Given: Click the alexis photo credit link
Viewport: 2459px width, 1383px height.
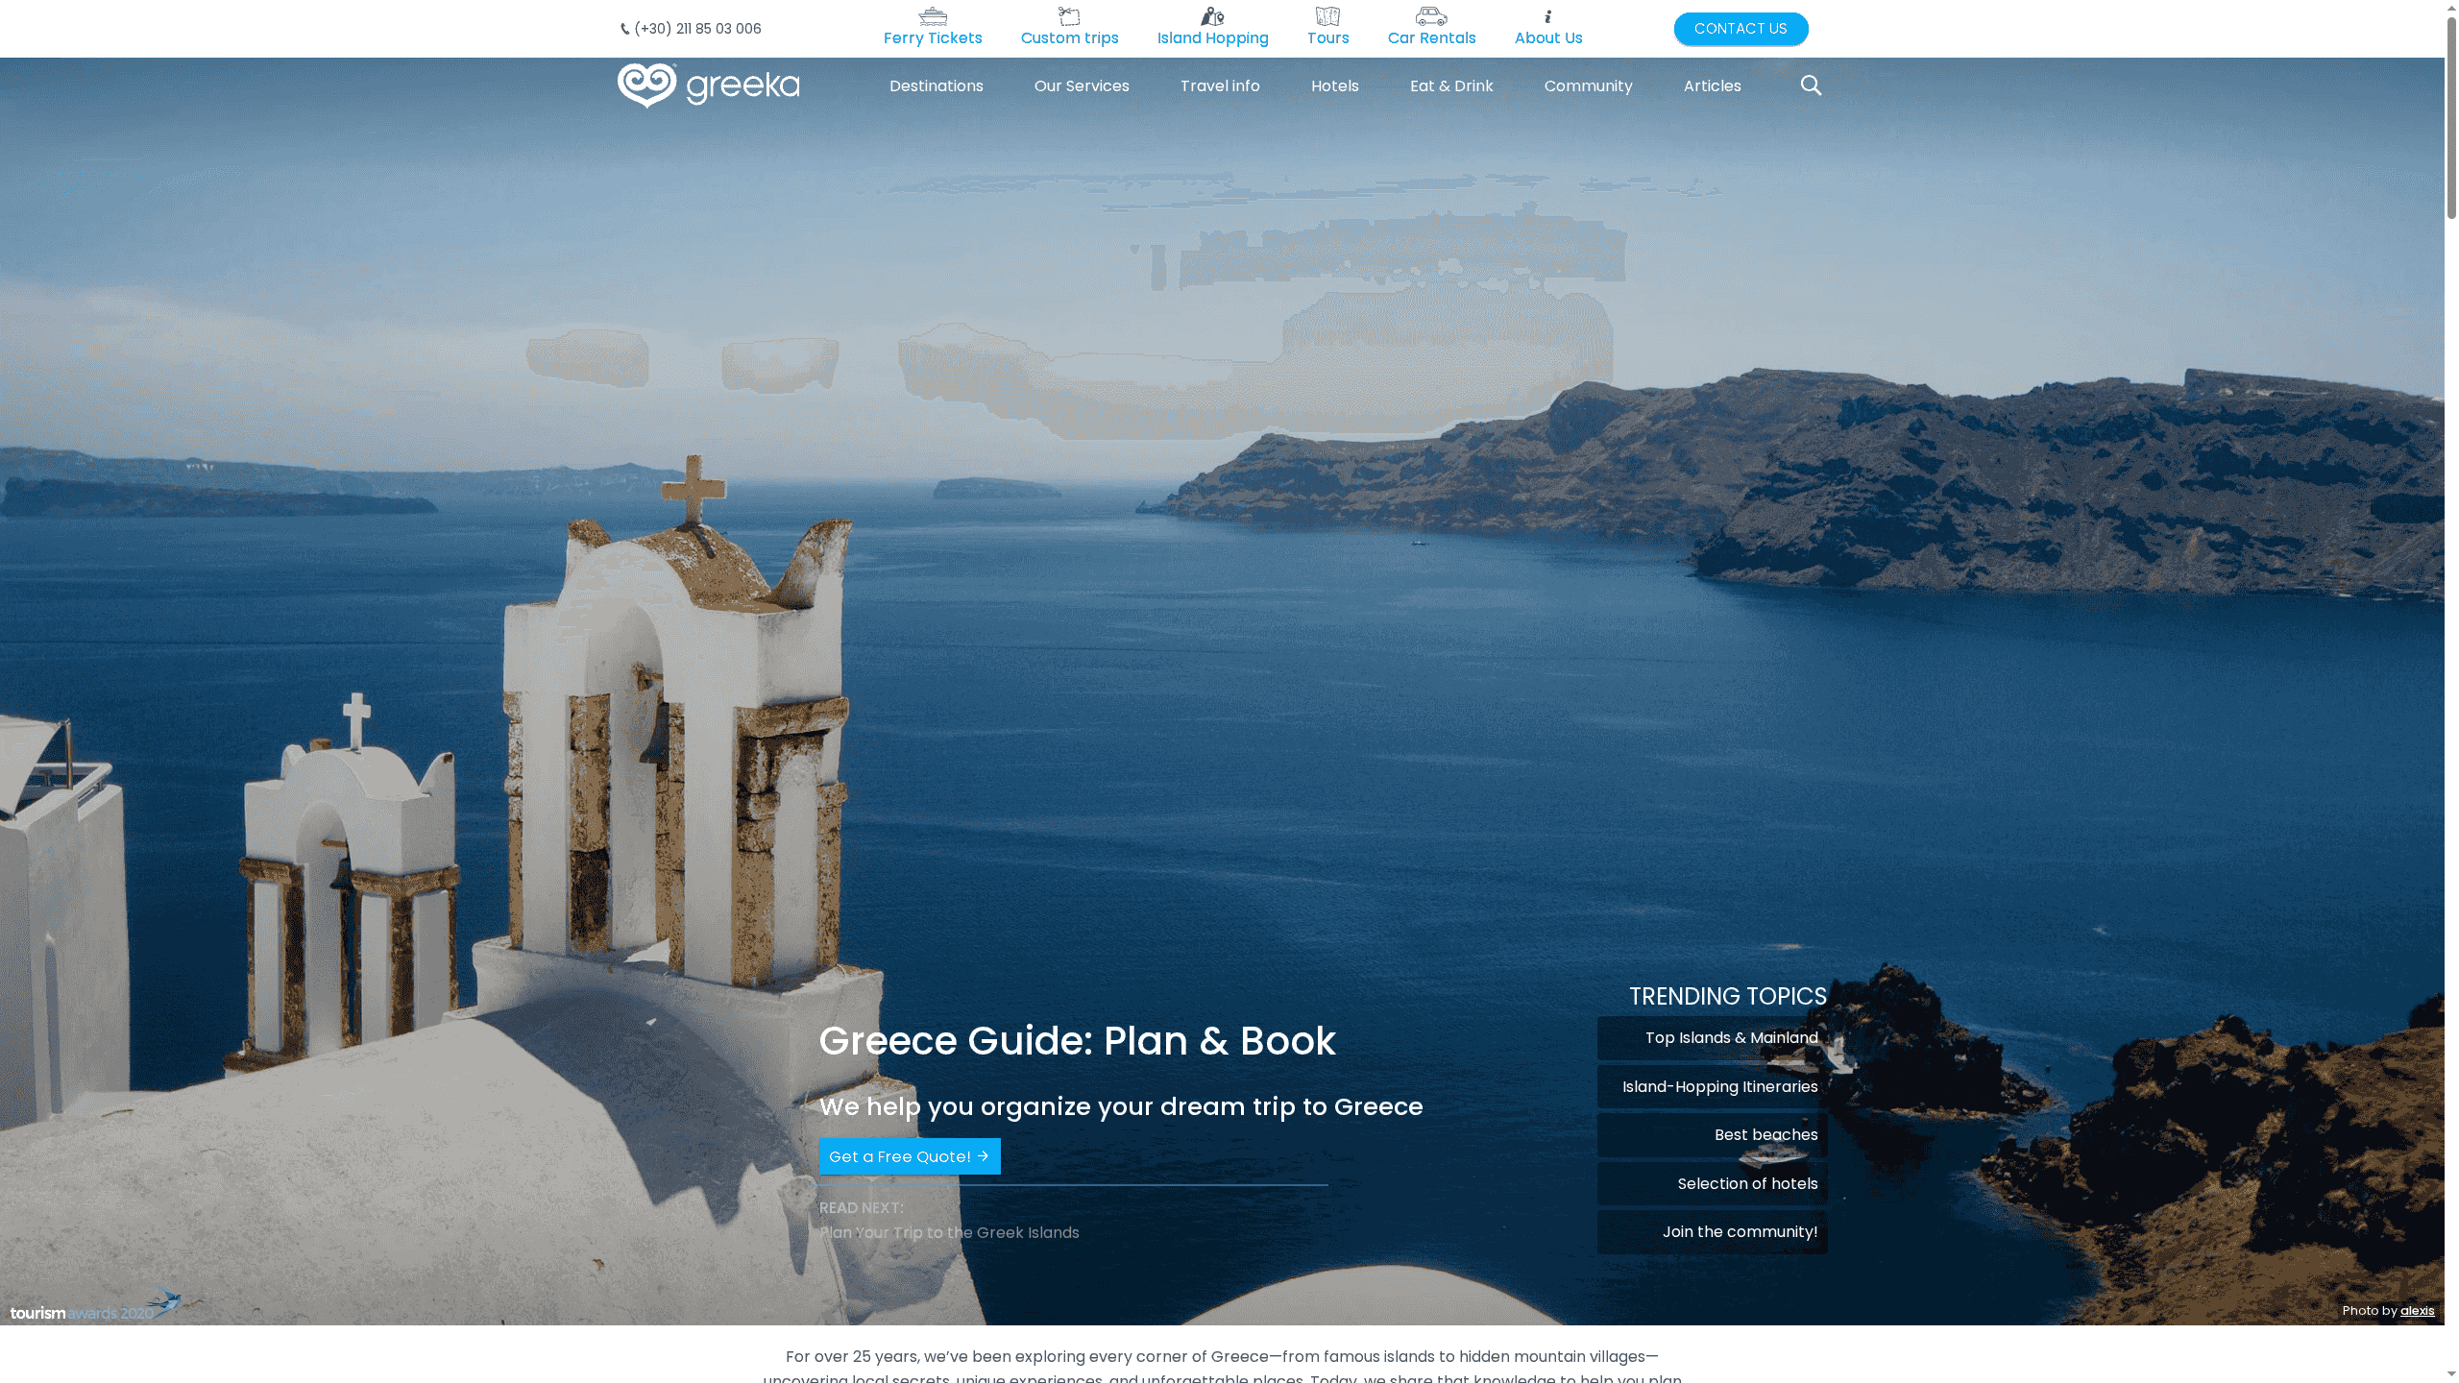Looking at the screenshot, I should pos(2417,1310).
